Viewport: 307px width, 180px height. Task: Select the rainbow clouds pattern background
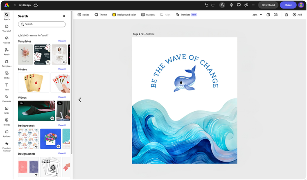pos(28,139)
